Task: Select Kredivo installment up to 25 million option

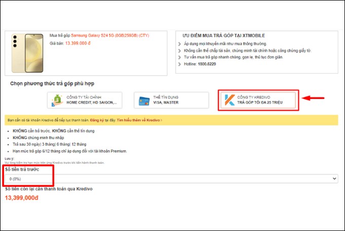Action: [258, 100]
